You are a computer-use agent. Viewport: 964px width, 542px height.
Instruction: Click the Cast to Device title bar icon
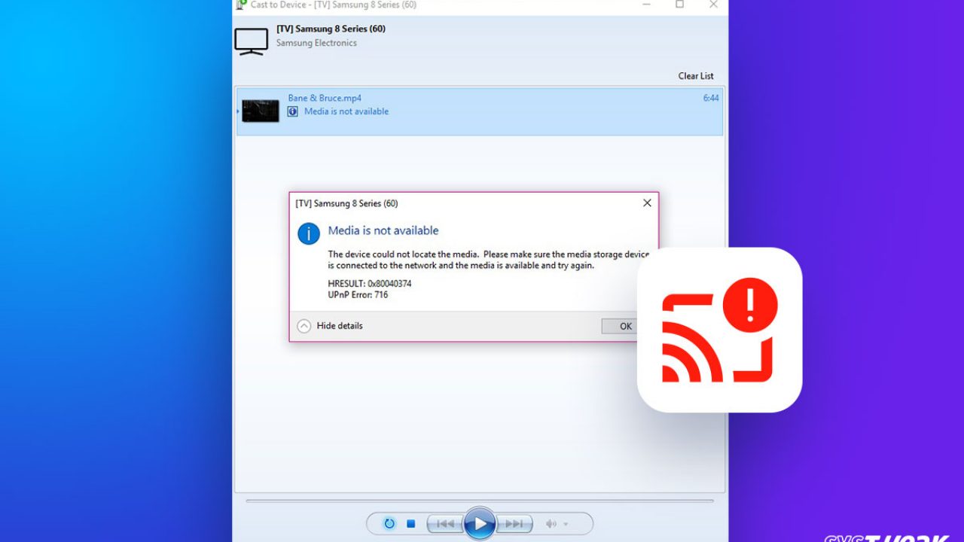(x=241, y=5)
